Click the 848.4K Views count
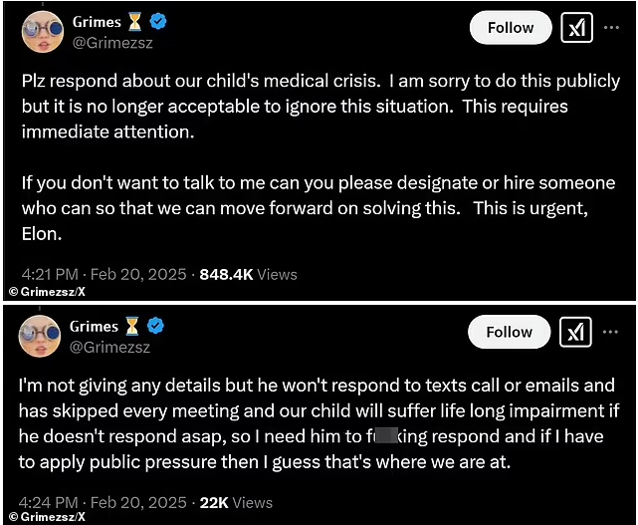 pyautogui.click(x=248, y=275)
